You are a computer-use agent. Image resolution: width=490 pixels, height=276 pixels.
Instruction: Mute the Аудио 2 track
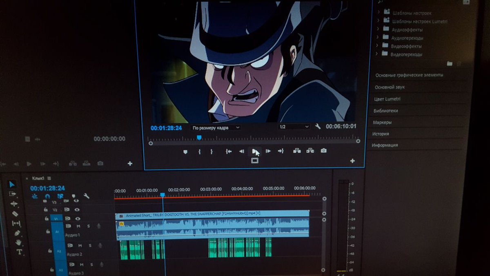(80, 246)
